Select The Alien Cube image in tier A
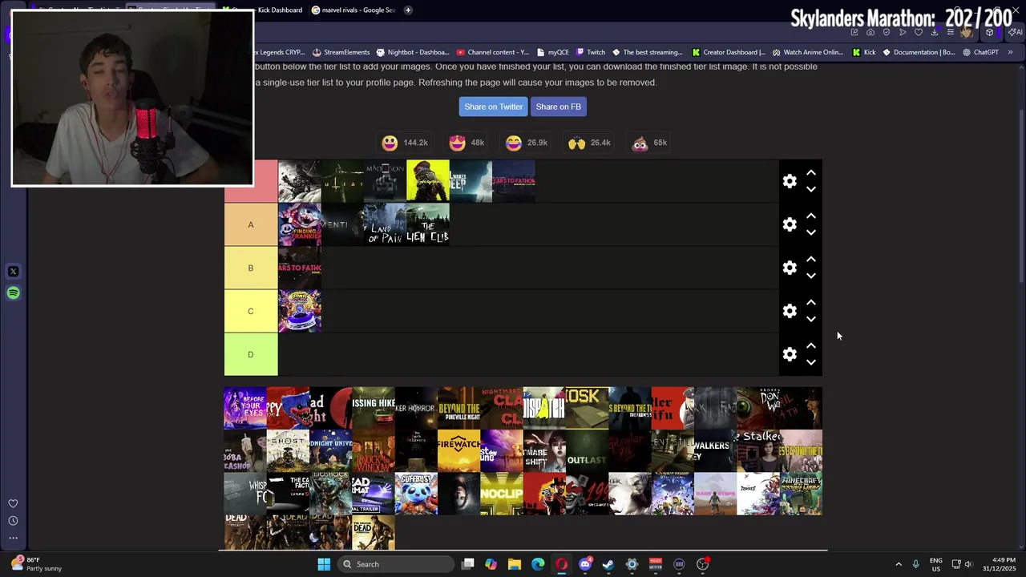1026x577 pixels. tap(428, 224)
